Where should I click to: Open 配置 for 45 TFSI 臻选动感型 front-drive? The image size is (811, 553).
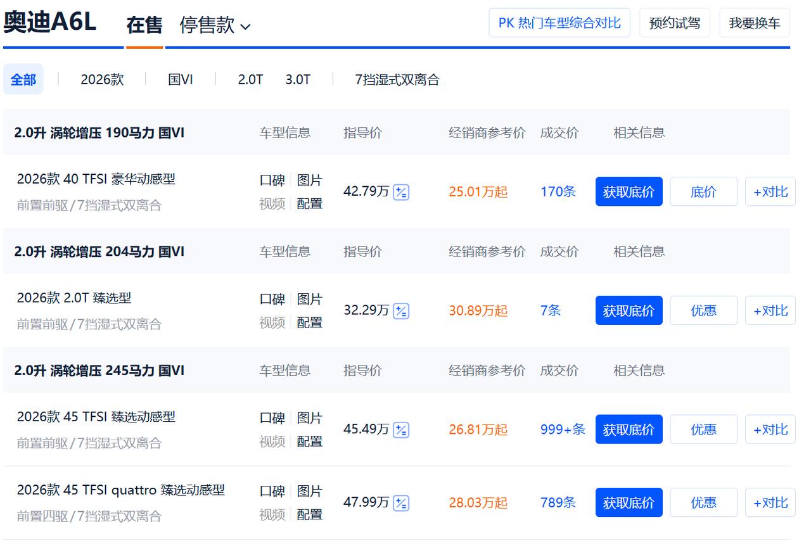pos(310,442)
